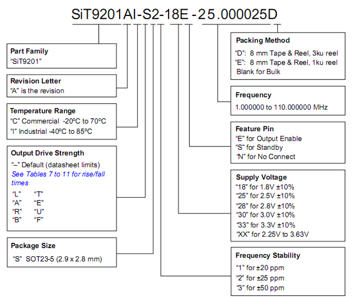Click the "T" drive strength code
The width and height of the screenshot is (352, 300).
click(x=38, y=194)
